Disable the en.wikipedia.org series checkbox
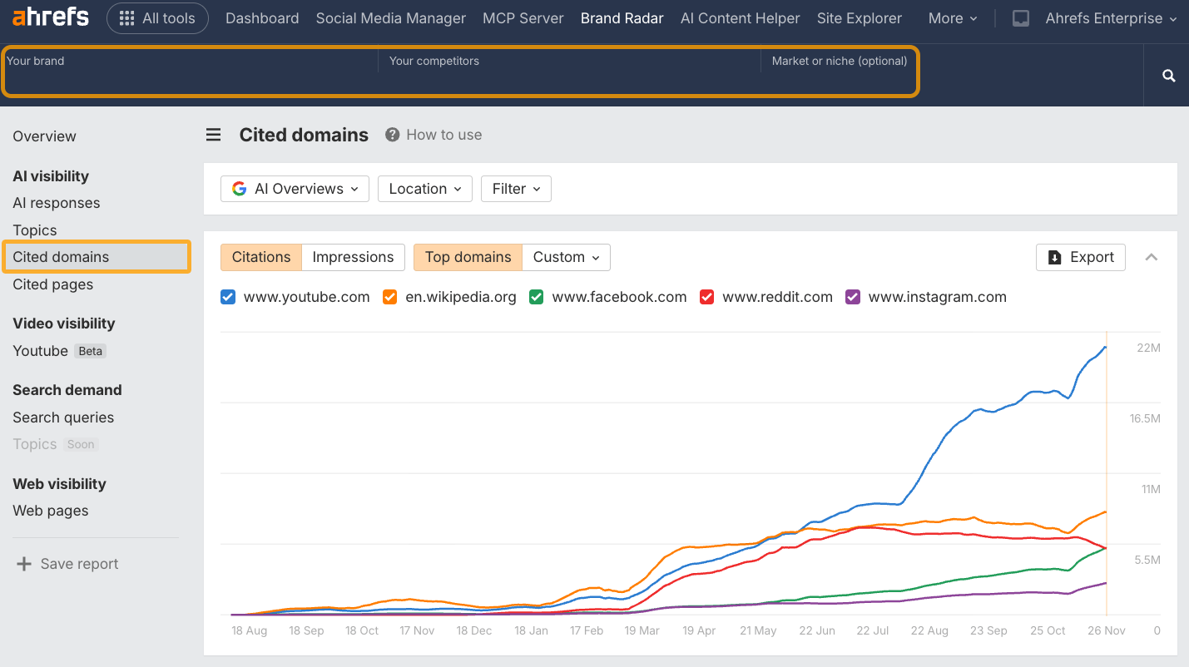 [x=389, y=296]
